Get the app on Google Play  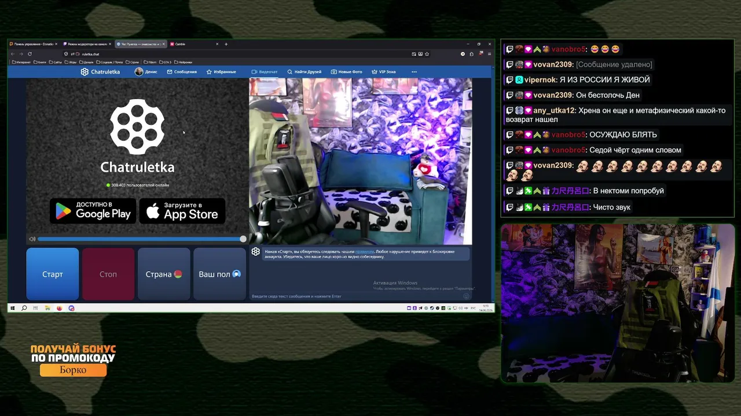(93, 211)
